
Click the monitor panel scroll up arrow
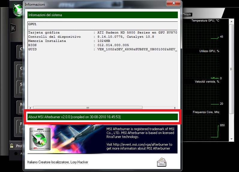[232, 22]
